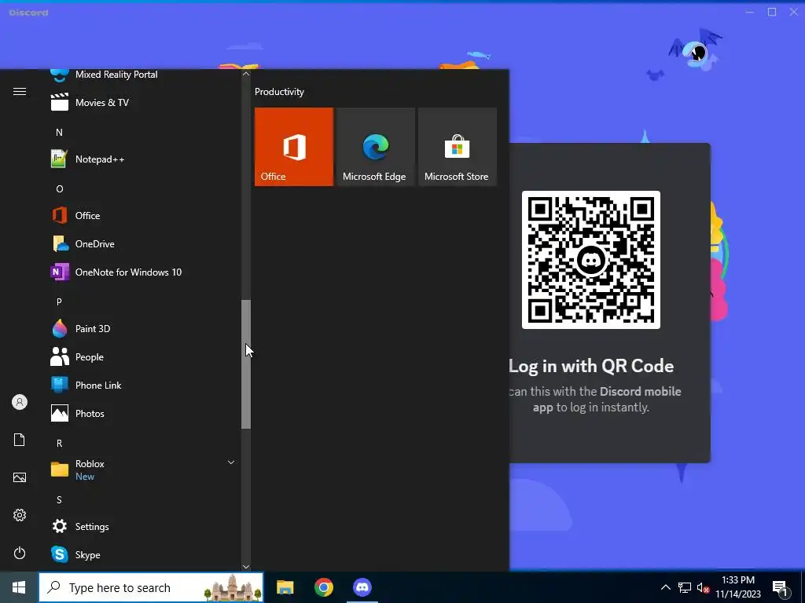
Task: Maximize the Discord window
Action: [772, 13]
